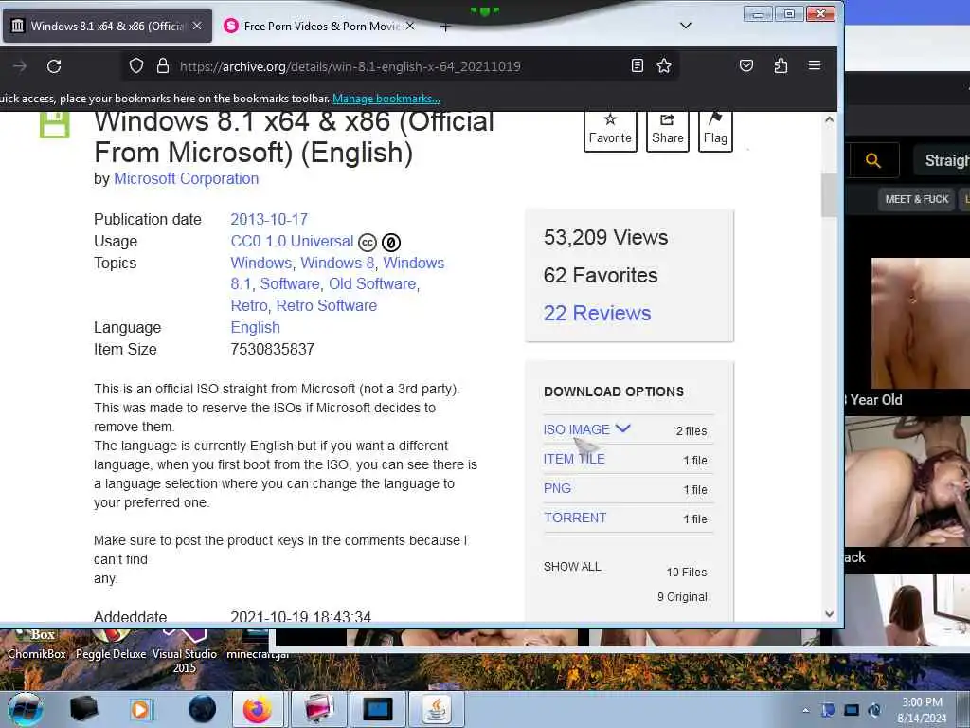The width and height of the screenshot is (970, 728).
Task: Switch to the Windows 8.1 archive tab
Action: pos(107,26)
